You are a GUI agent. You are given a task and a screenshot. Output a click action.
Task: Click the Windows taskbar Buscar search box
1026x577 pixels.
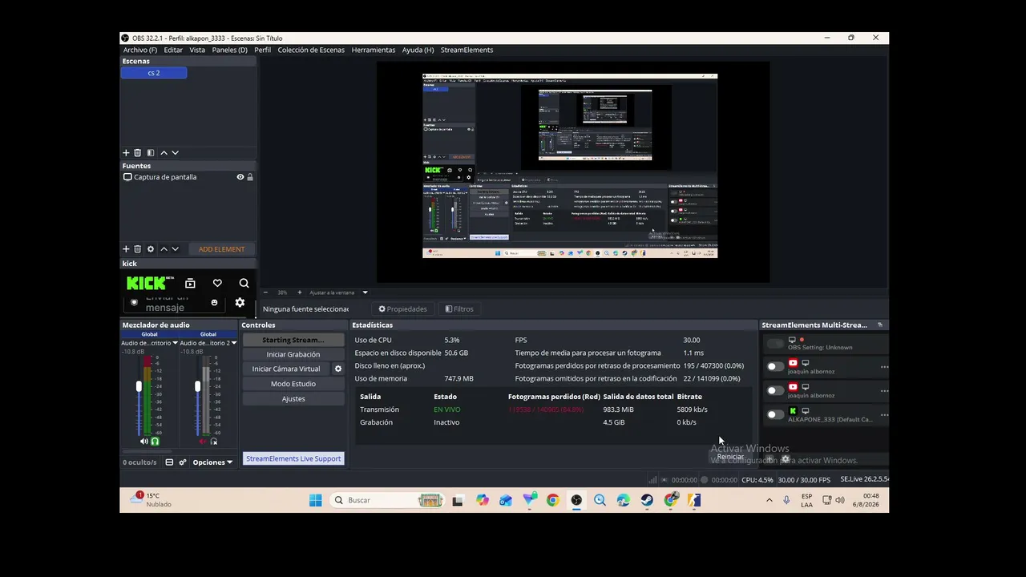(387, 500)
